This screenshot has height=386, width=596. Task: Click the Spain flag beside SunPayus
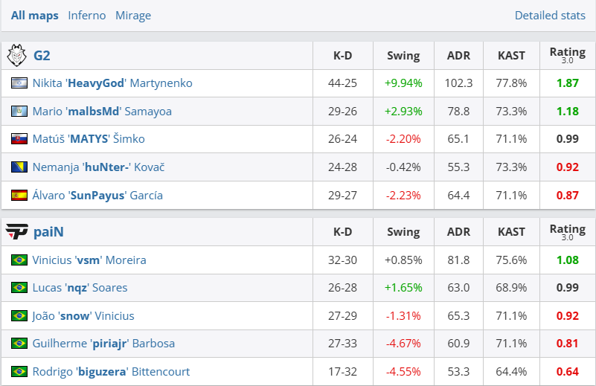coord(19,196)
